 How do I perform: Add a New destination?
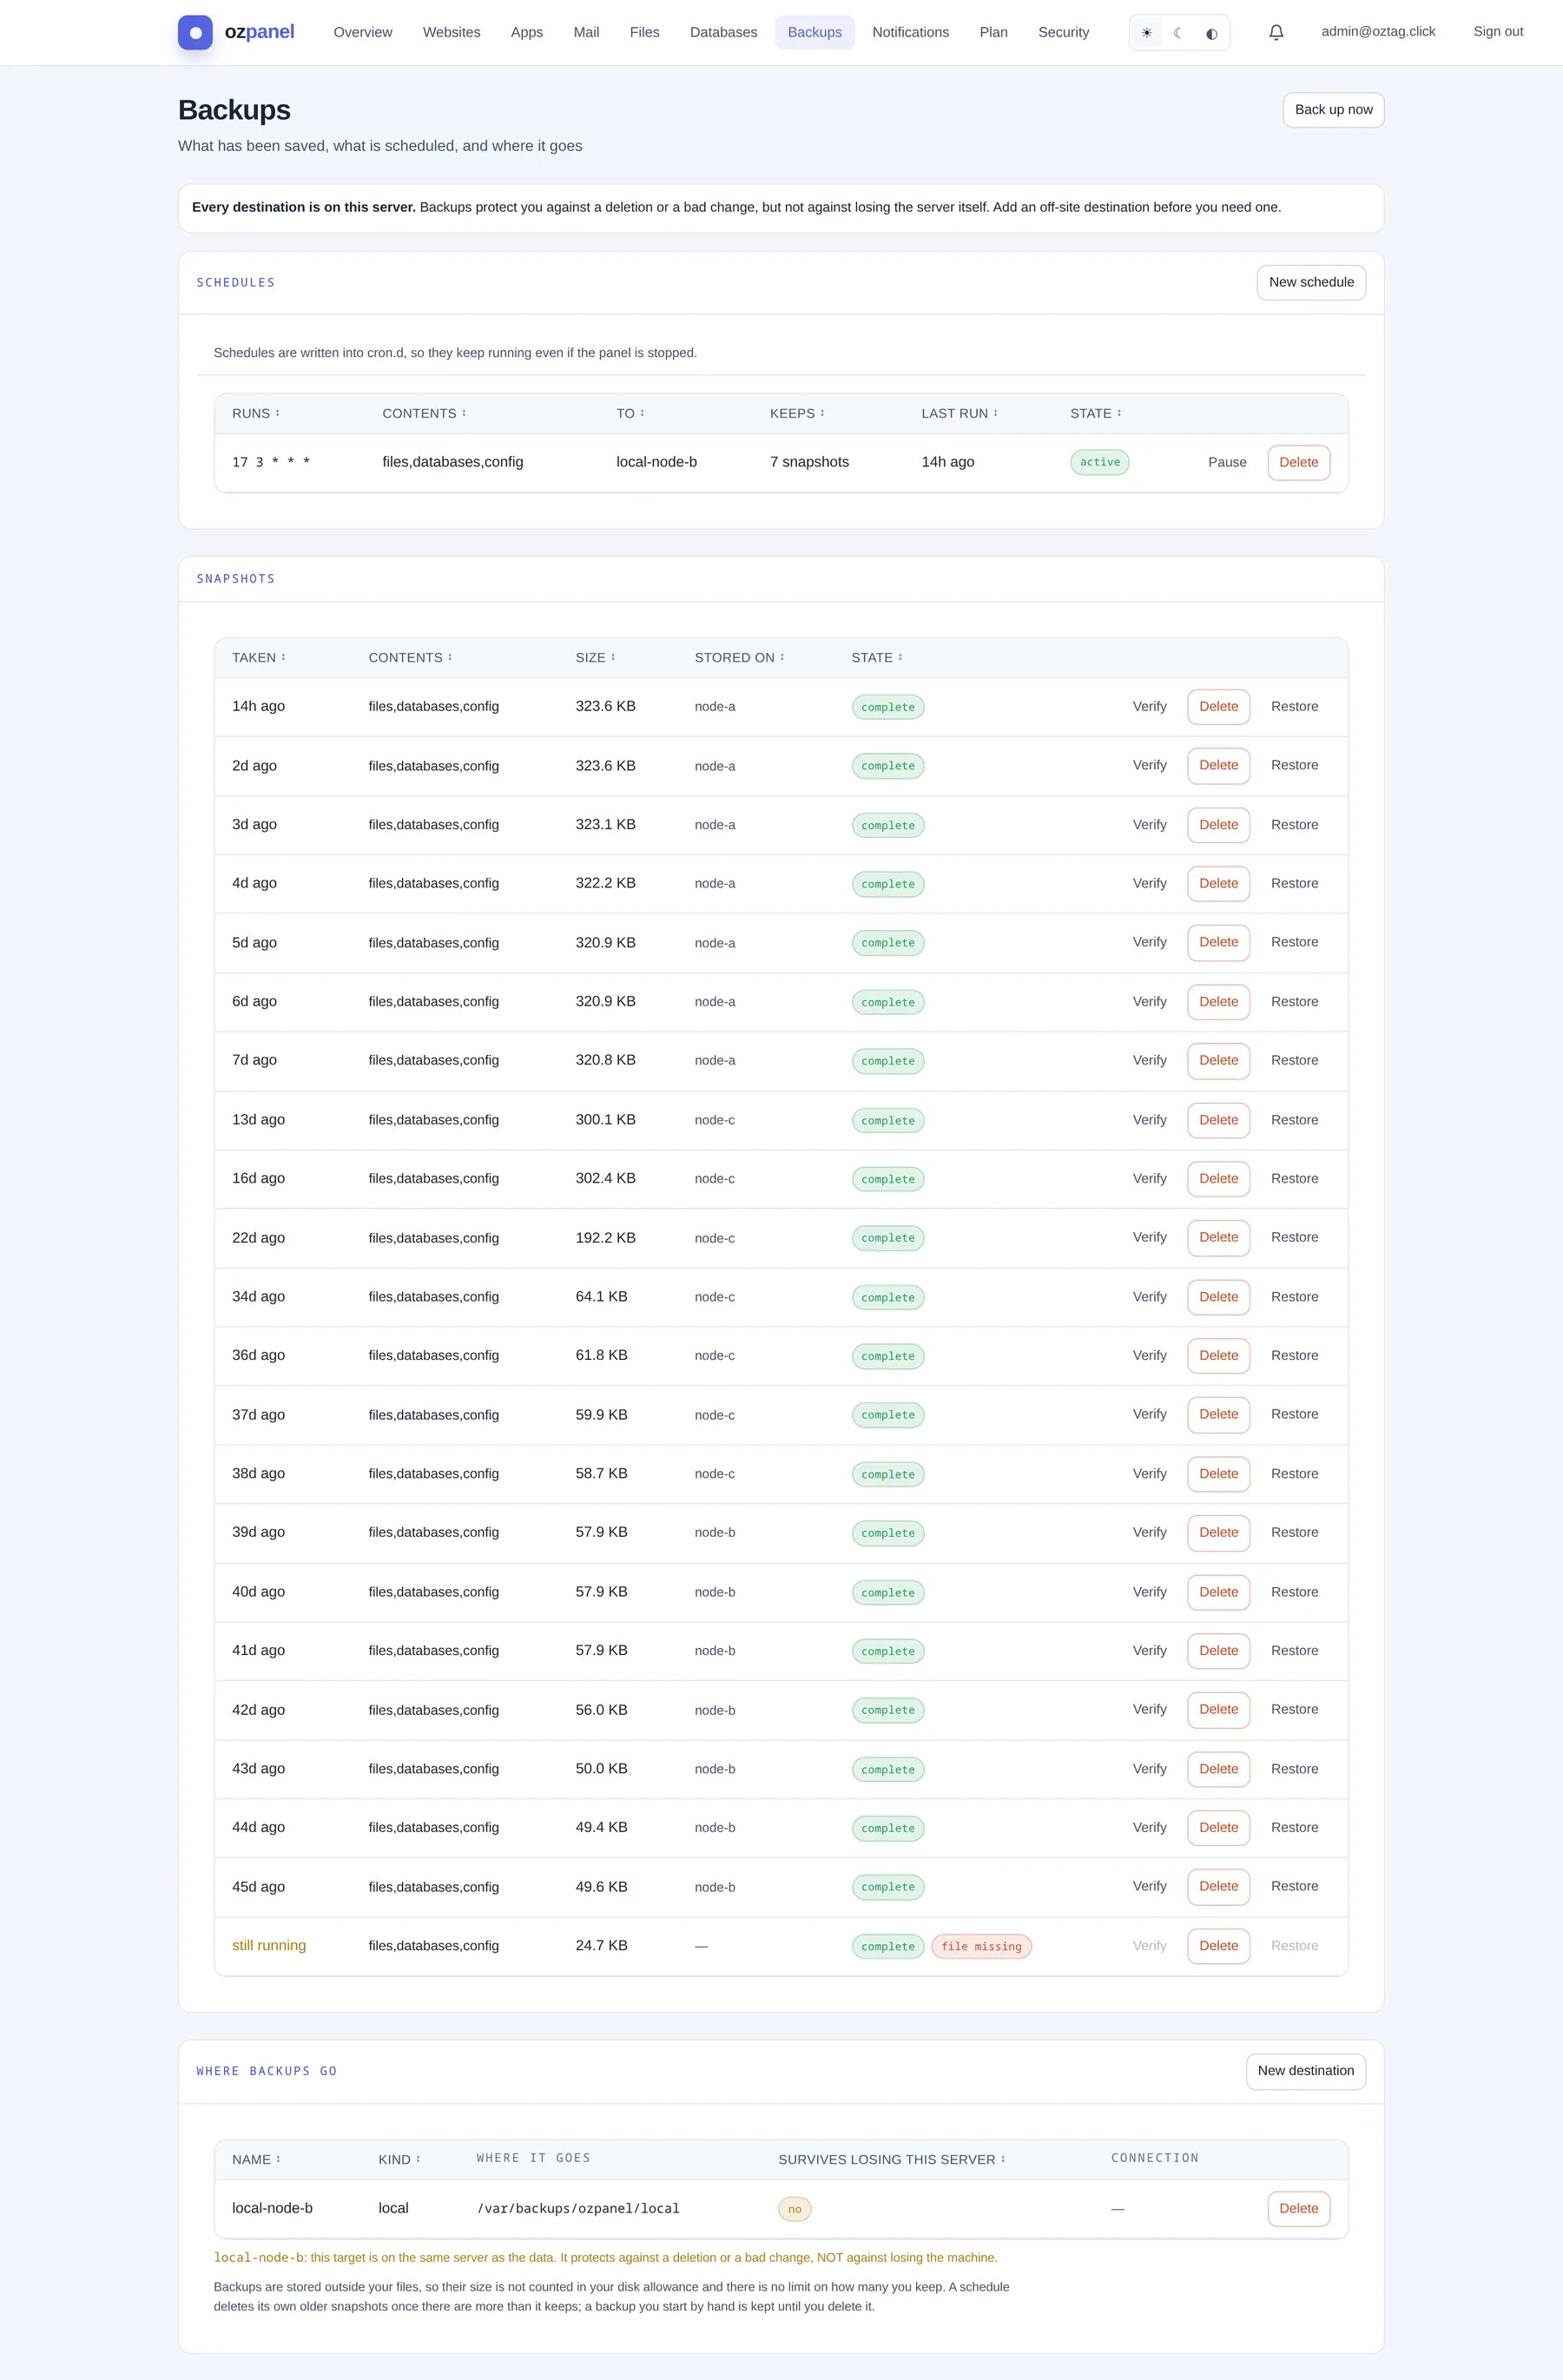pos(1305,2071)
